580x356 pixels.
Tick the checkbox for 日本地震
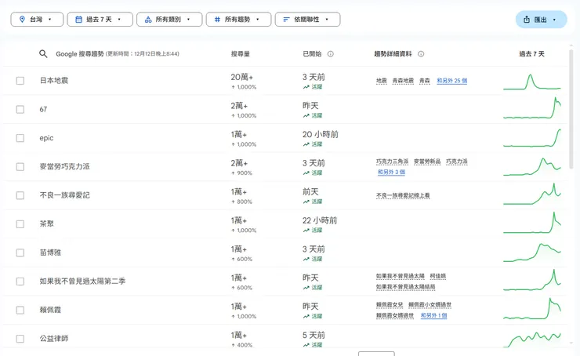pos(20,81)
